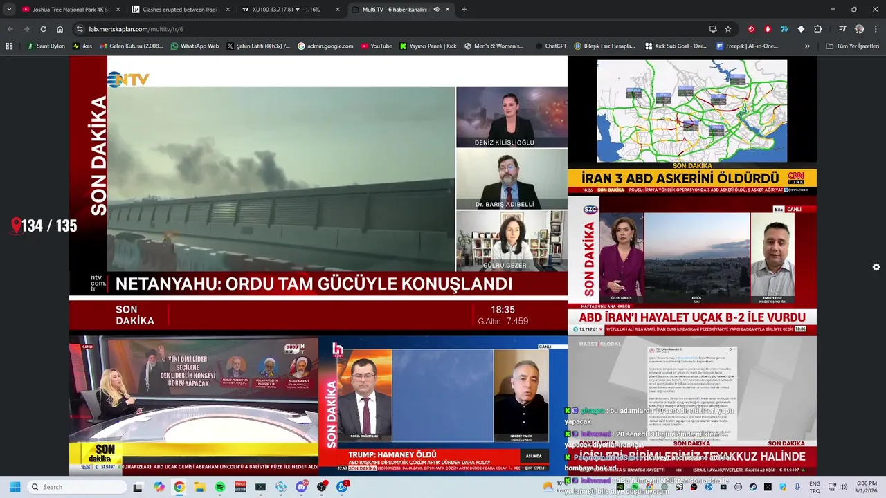Show more bookmarks with the chevron

click(x=807, y=46)
